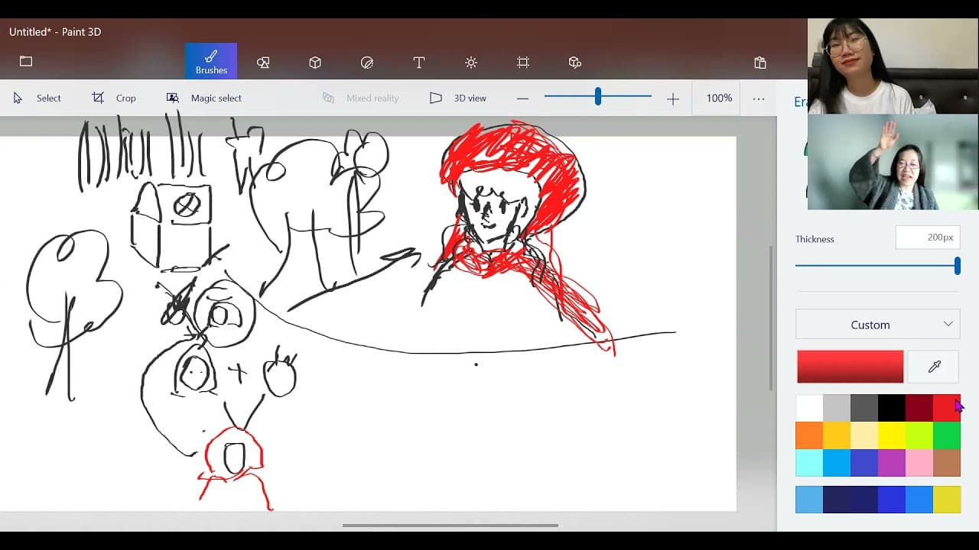Activate the Select tool
The image size is (979, 550).
(x=37, y=98)
